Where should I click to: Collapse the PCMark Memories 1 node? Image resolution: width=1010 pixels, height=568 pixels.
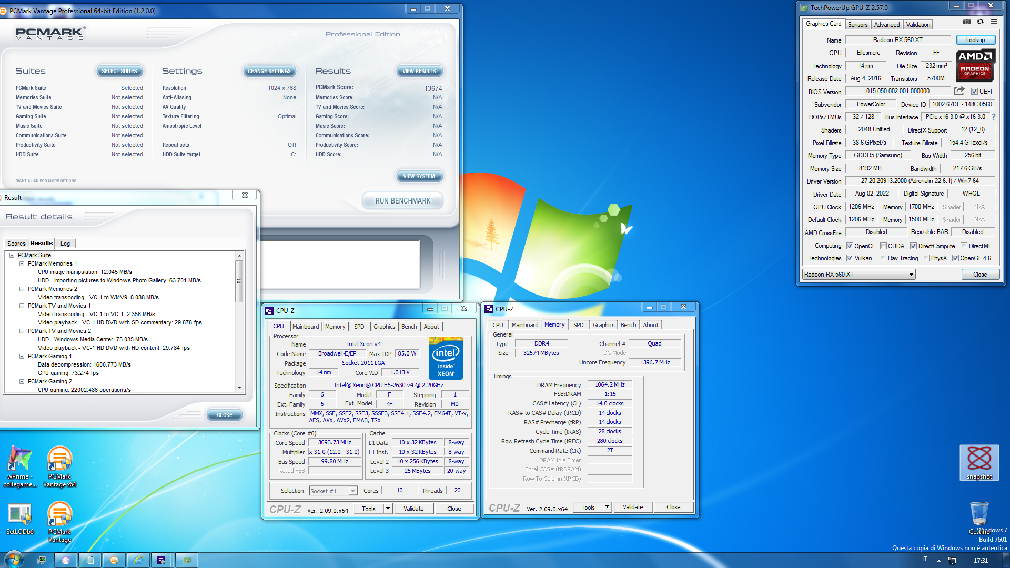click(22, 264)
